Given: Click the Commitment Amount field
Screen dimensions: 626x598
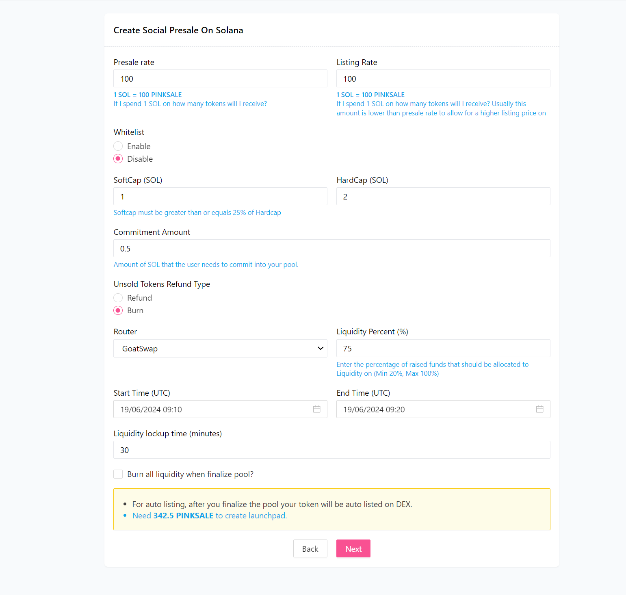Looking at the screenshot, I should (x=332, y=248).
